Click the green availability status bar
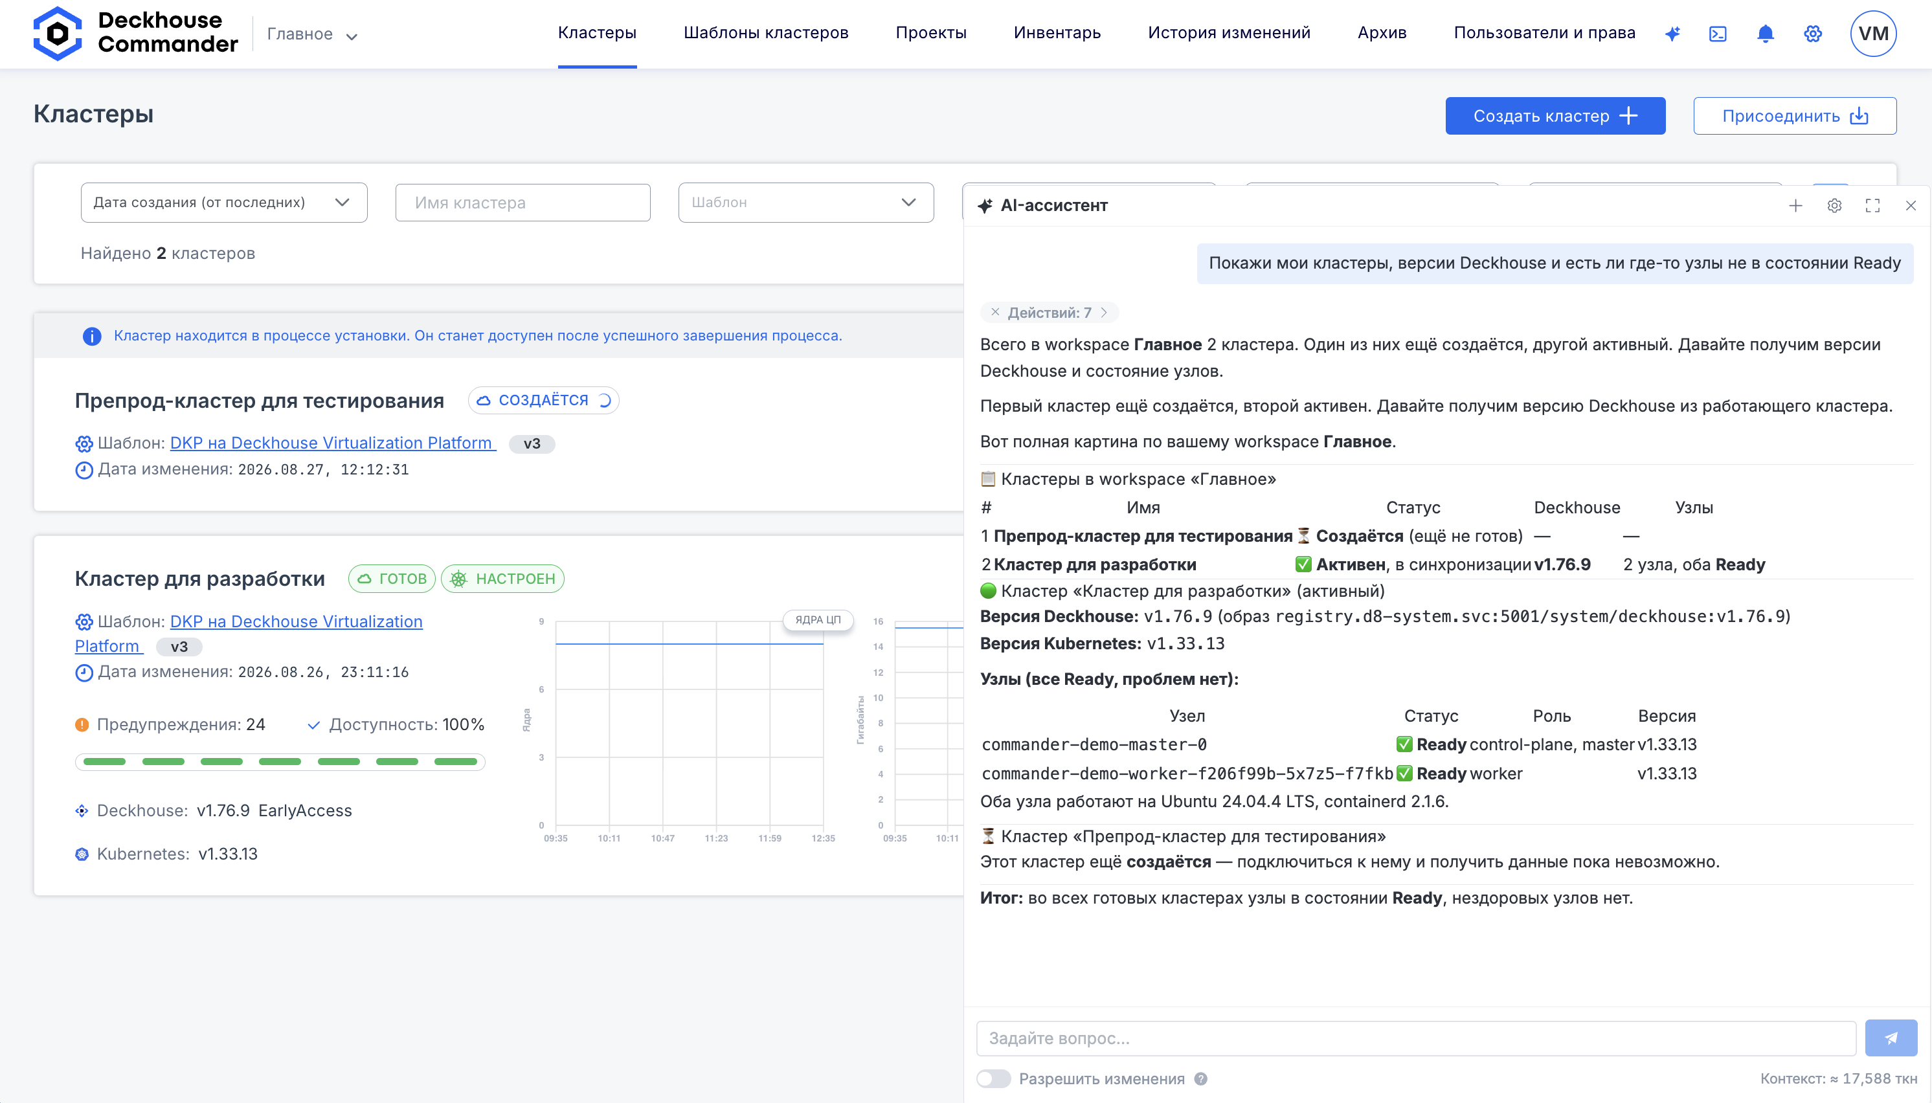The height and width of the screenshot is (1103, 1932). point(280,761)
